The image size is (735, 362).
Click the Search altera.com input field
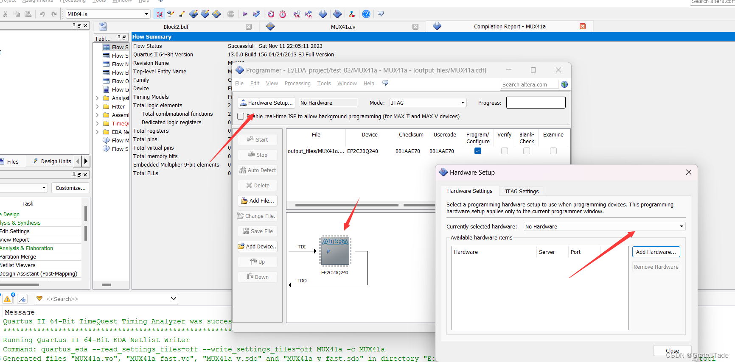coord(530,84)
